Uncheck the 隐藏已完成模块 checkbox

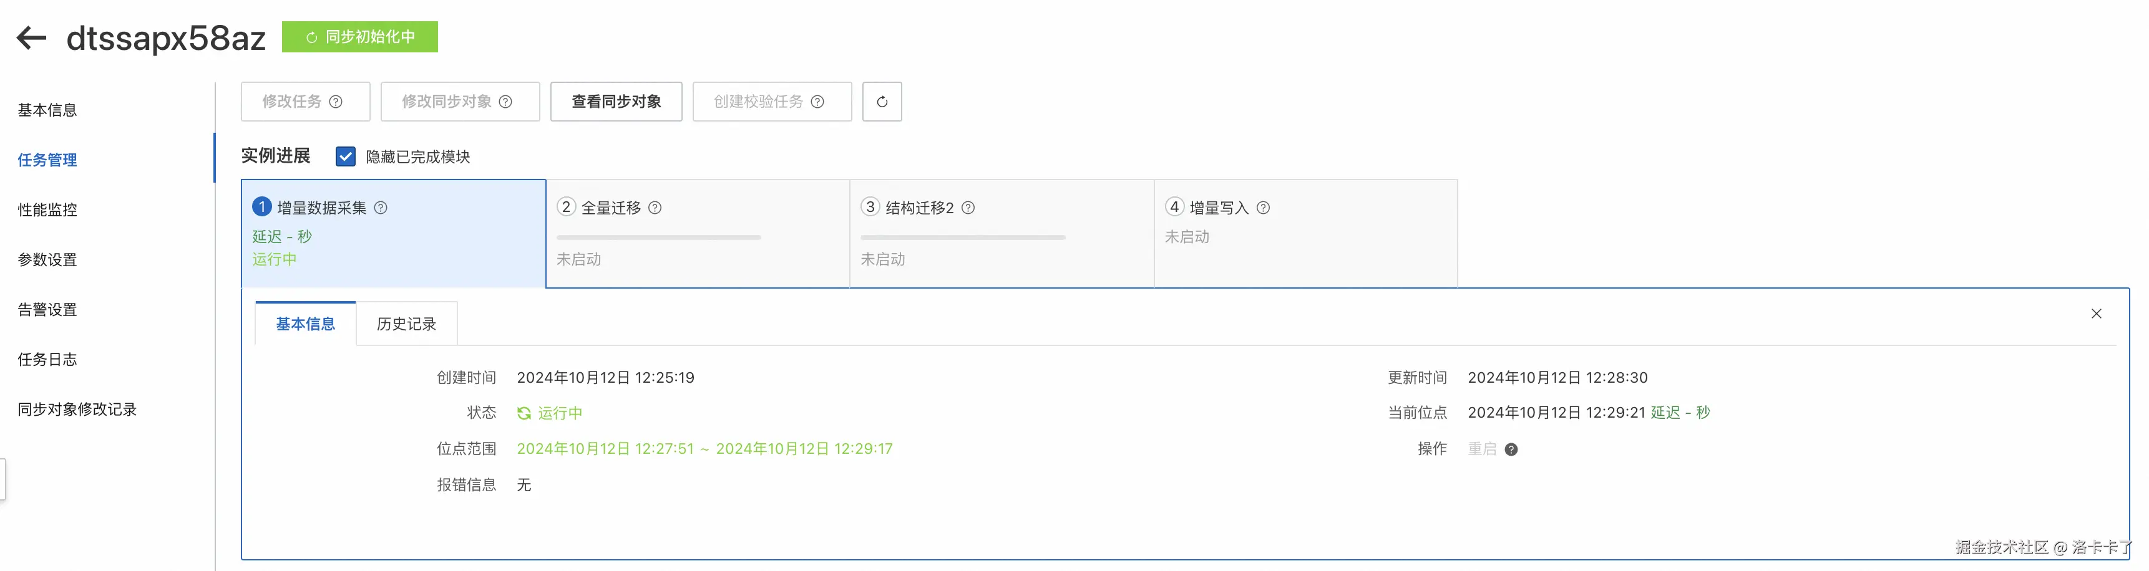click(x=346, y=156)
